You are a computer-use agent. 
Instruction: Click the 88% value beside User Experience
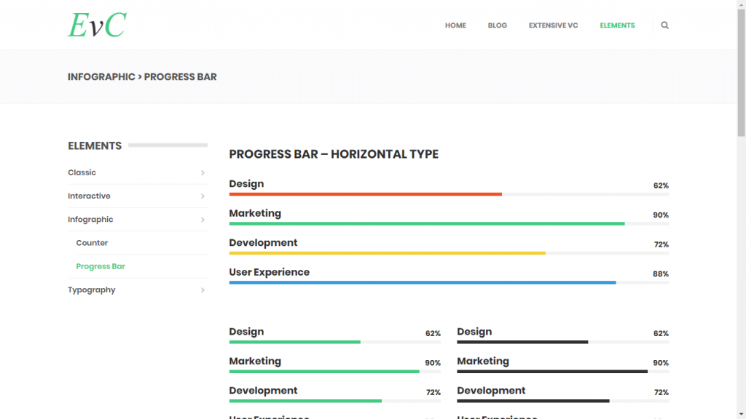[x=660, y=274]
